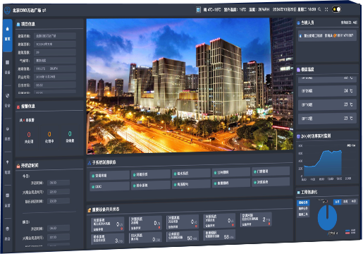
Task: Click the orange 处理中 alarm count
Action: [x=49, y=134]
